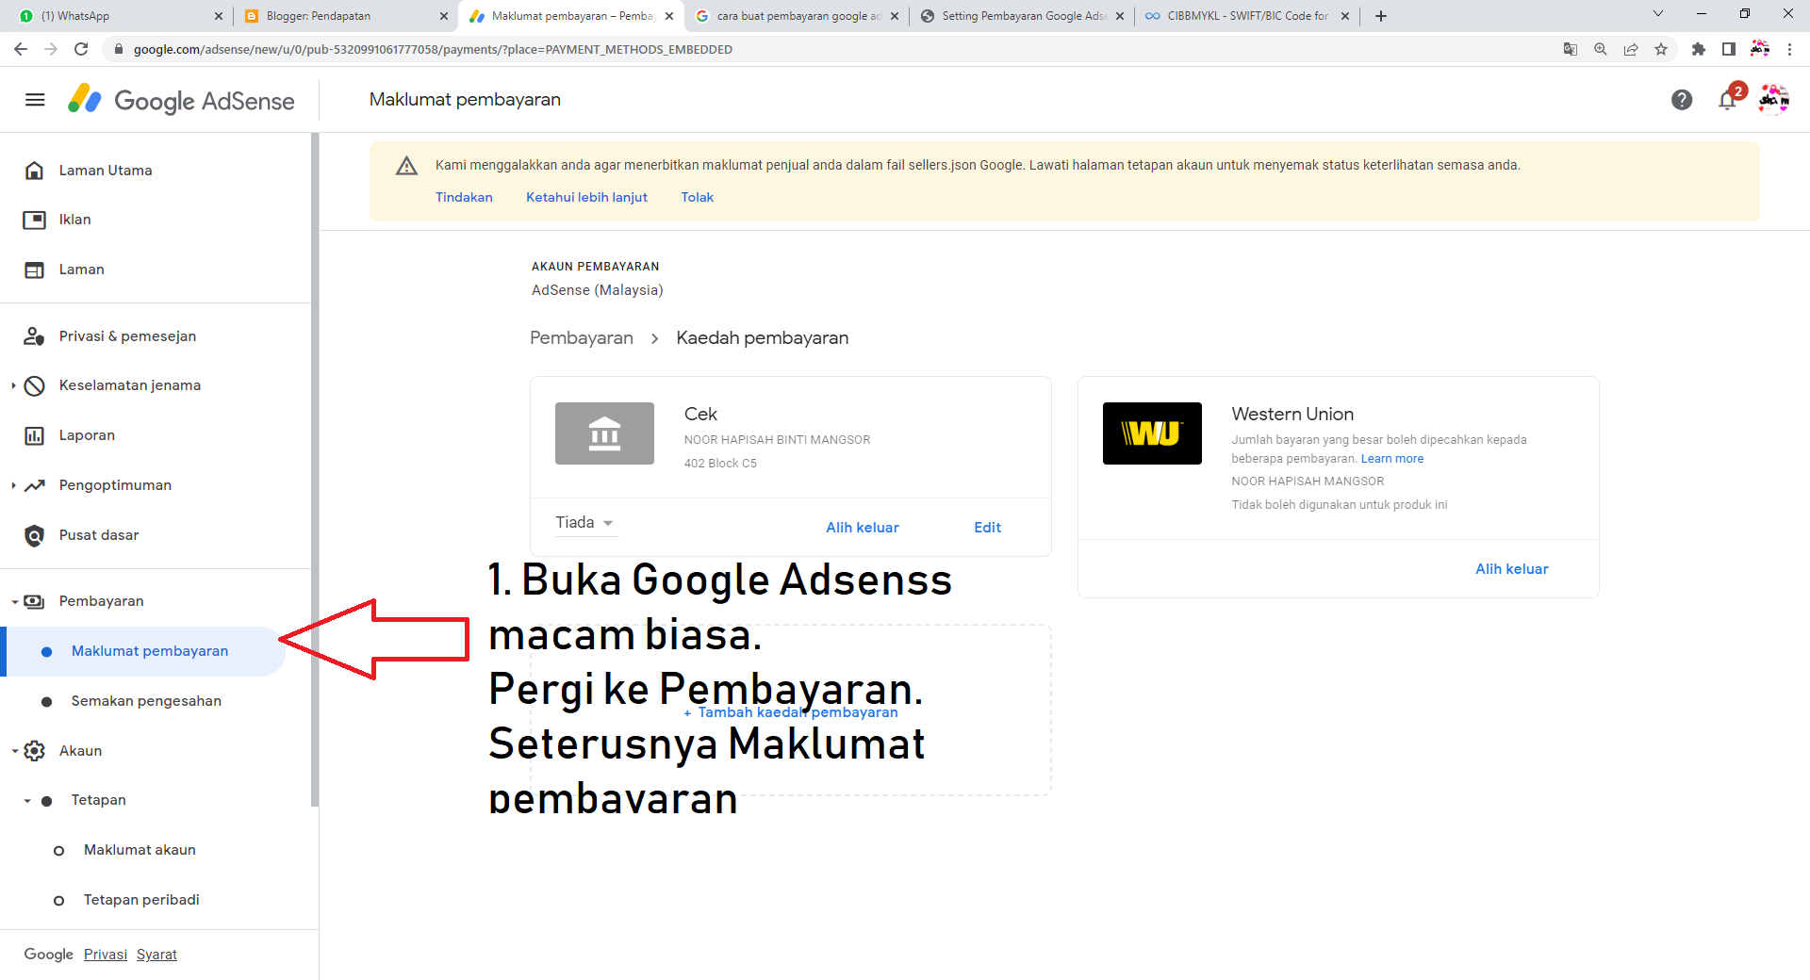Image resolution: width=1810 pixels, height=980 pixels.
Task: Open the AdSense account avatar menu
Action: point(1773,99)
